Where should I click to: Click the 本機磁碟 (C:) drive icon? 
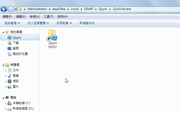[x=9, y=103]
